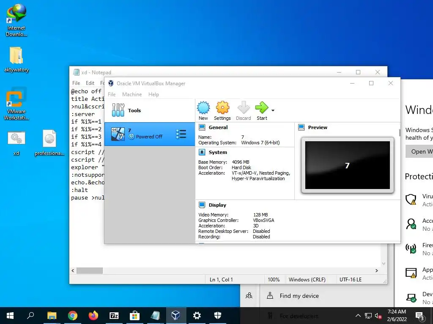Click the Notepad 100% zoom status

(274, 279)
